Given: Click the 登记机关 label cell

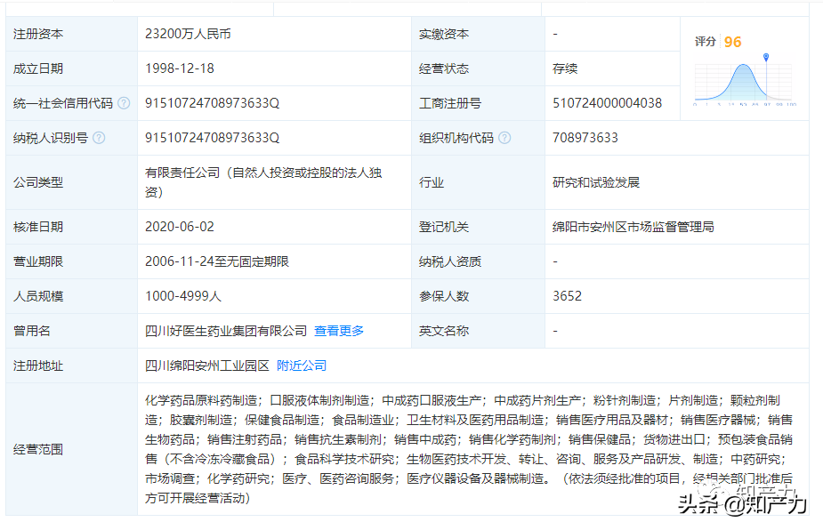Looking at the screenshot, I should 478,228.
